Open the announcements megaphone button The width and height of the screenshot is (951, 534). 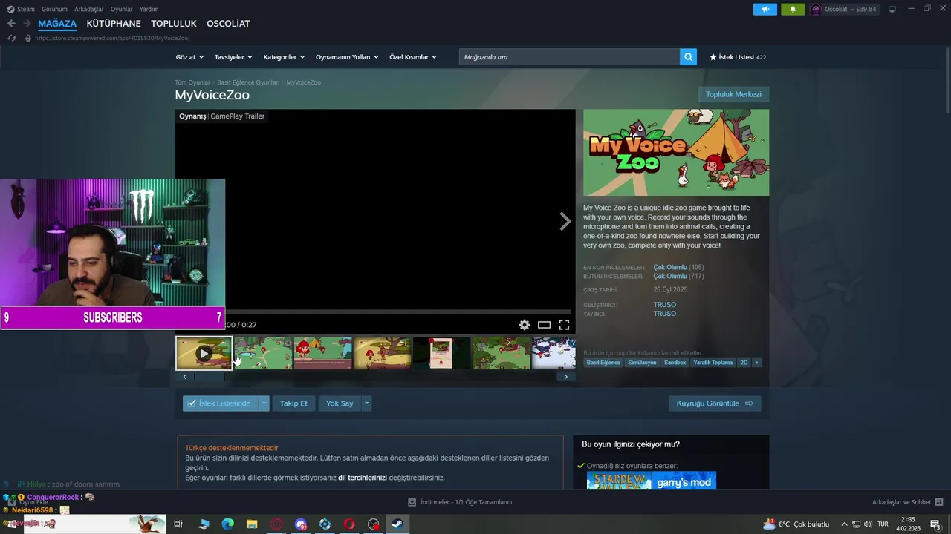point(765,9)
